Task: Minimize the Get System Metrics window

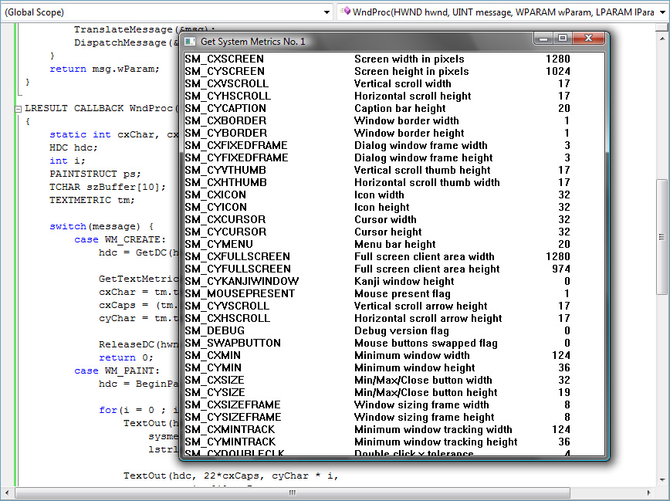Action: [543, 39]
